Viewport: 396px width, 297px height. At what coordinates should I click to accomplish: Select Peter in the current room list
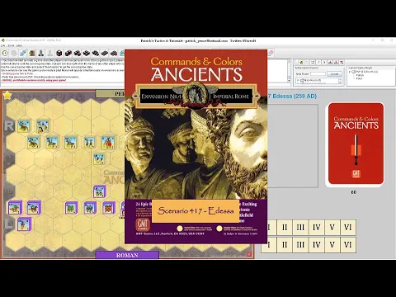point(359,78)
